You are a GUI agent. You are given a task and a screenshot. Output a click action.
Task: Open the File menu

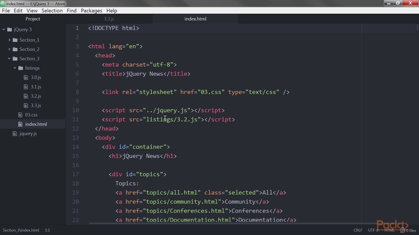[x=6, y=10]
